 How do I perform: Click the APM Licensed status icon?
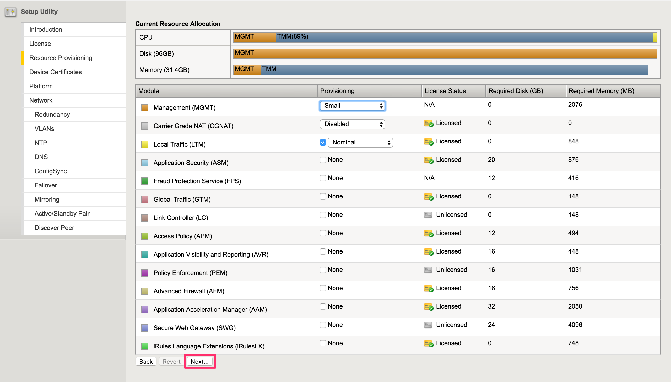pos(429,233)
